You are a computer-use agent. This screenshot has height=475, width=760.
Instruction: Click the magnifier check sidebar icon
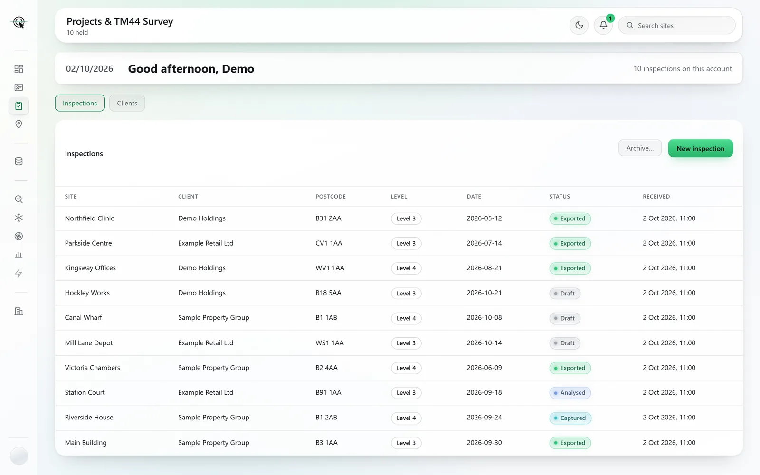tap(19, 199)
